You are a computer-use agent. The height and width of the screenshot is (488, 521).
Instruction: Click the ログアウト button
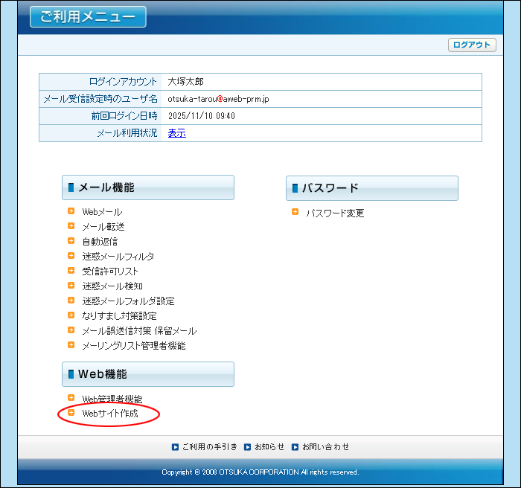pos(472,45)
